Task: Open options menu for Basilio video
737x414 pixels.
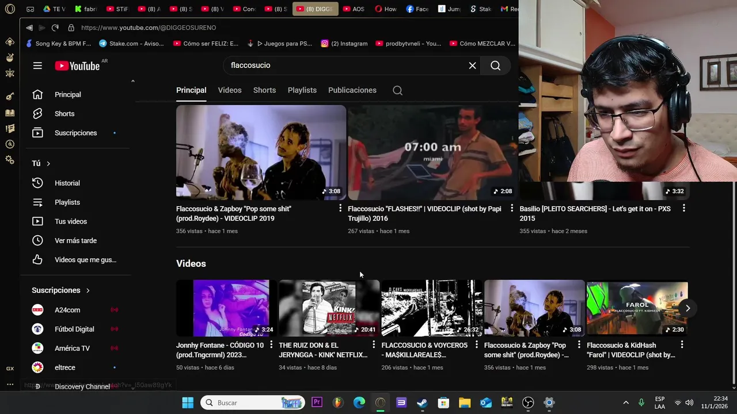Action: pos(683,208)
